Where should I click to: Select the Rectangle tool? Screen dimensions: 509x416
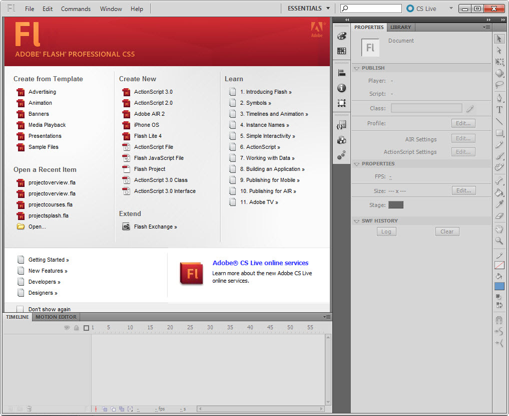tap(499, 133)
